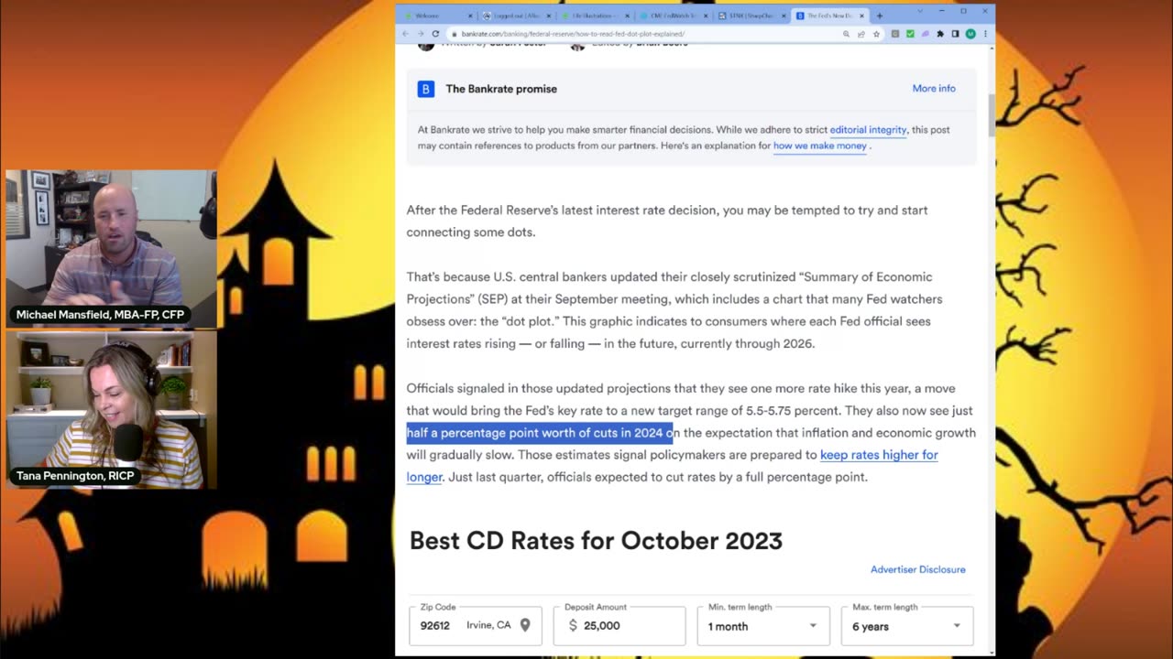The image size is (1173, 659).
Task: Reload the Bankrate page
Action: (435, 34)
